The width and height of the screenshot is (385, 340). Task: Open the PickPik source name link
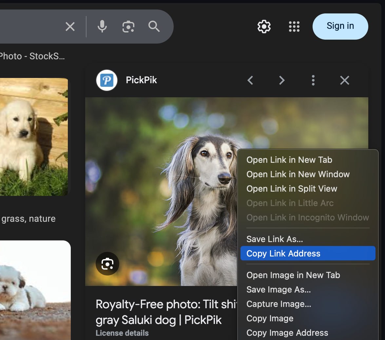pyautogui.click(x=141, y=80)
